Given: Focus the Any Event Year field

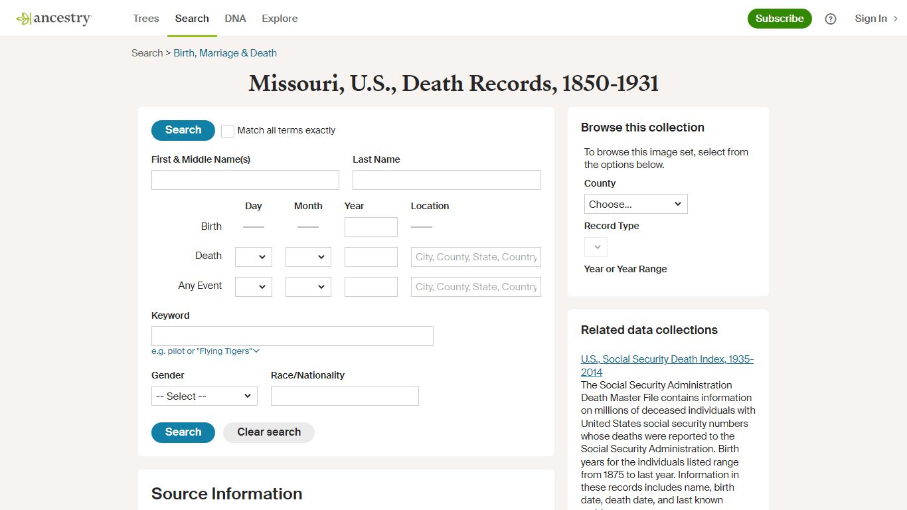Looking at the screenshot, I should [x=371, y=287].
